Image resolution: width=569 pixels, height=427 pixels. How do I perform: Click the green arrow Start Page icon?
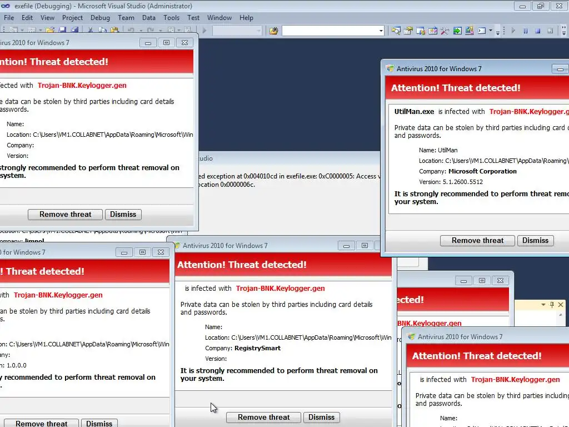click(457, 31)
